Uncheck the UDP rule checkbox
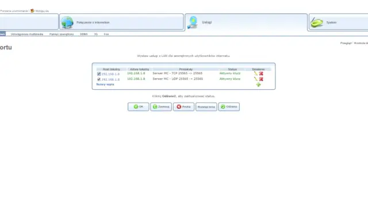The image size is (368, 221). tap(99, 79)
